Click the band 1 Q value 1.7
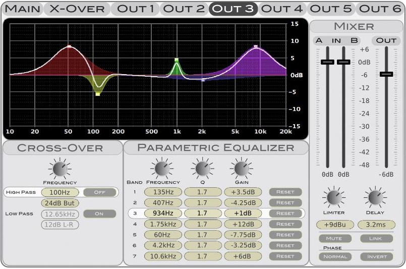The image size is (406, 269). click(x=203, y=192)
